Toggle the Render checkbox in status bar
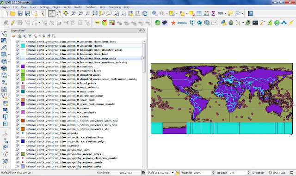The width and height of the screenshot is (296, 176). point(254,173)
